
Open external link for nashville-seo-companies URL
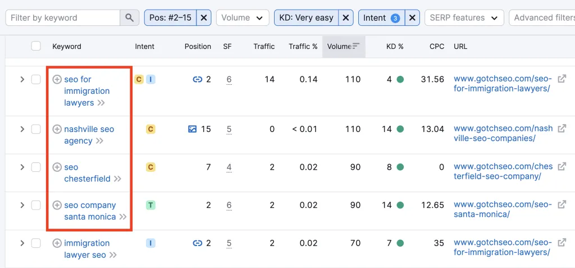562,129
